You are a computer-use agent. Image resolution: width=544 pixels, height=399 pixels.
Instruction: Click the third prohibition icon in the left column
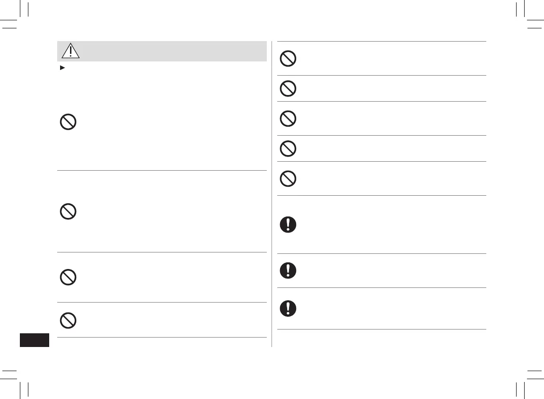click(x=68, y=277)
